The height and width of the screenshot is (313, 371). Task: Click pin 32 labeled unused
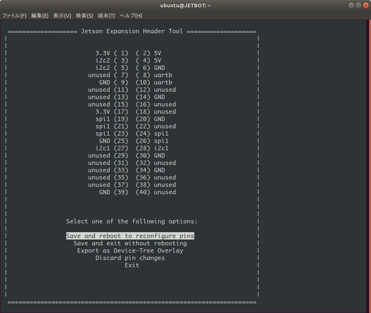click(156, 163)
